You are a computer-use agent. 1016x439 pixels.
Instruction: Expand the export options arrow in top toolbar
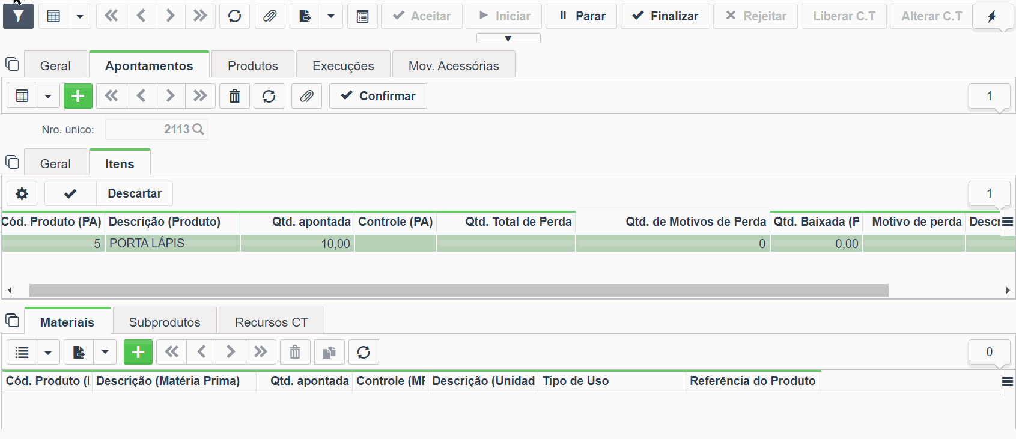pyautogui.click(x=331, y=16)
